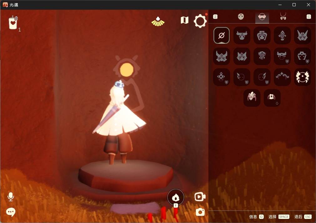Screen dimensions: 316x223
Task: Tap the orange orb above the character
Action: pyautogui.click(x=127, y=69)
